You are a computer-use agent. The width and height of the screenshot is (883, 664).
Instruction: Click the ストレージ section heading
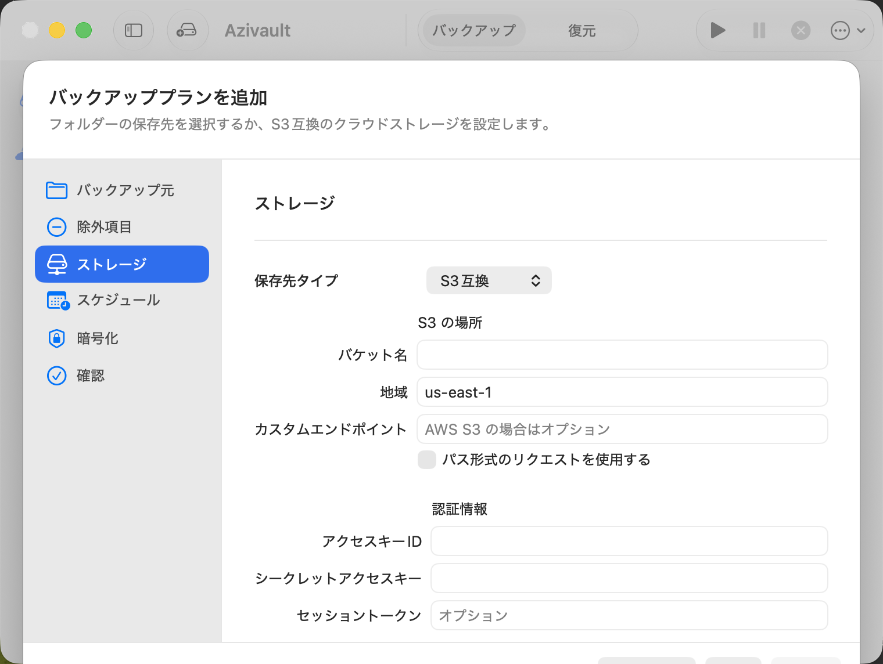coord(295,203)
